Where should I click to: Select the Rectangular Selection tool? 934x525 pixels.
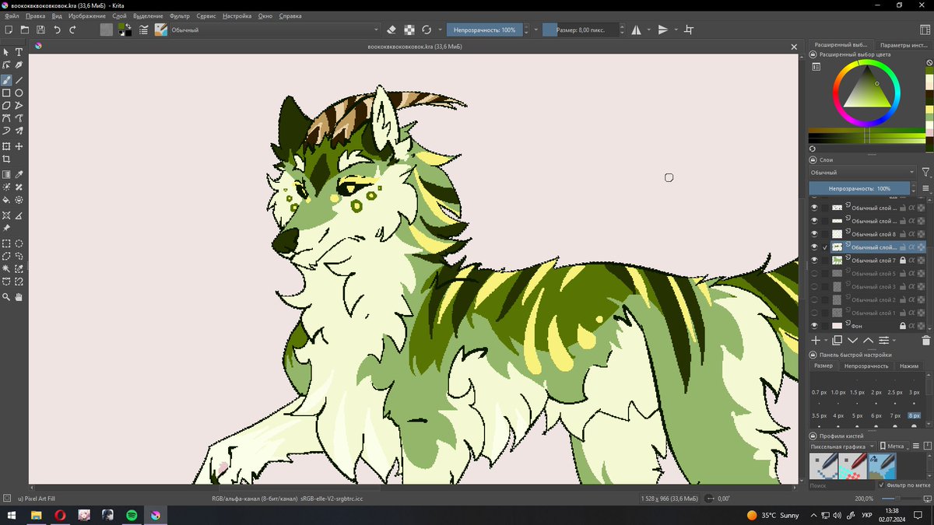coord(6,243)
